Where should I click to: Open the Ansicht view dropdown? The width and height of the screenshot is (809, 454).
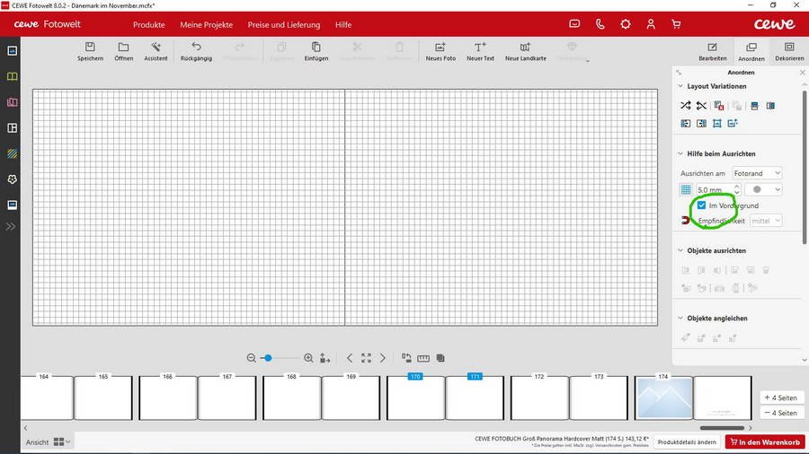click(61, 442)
